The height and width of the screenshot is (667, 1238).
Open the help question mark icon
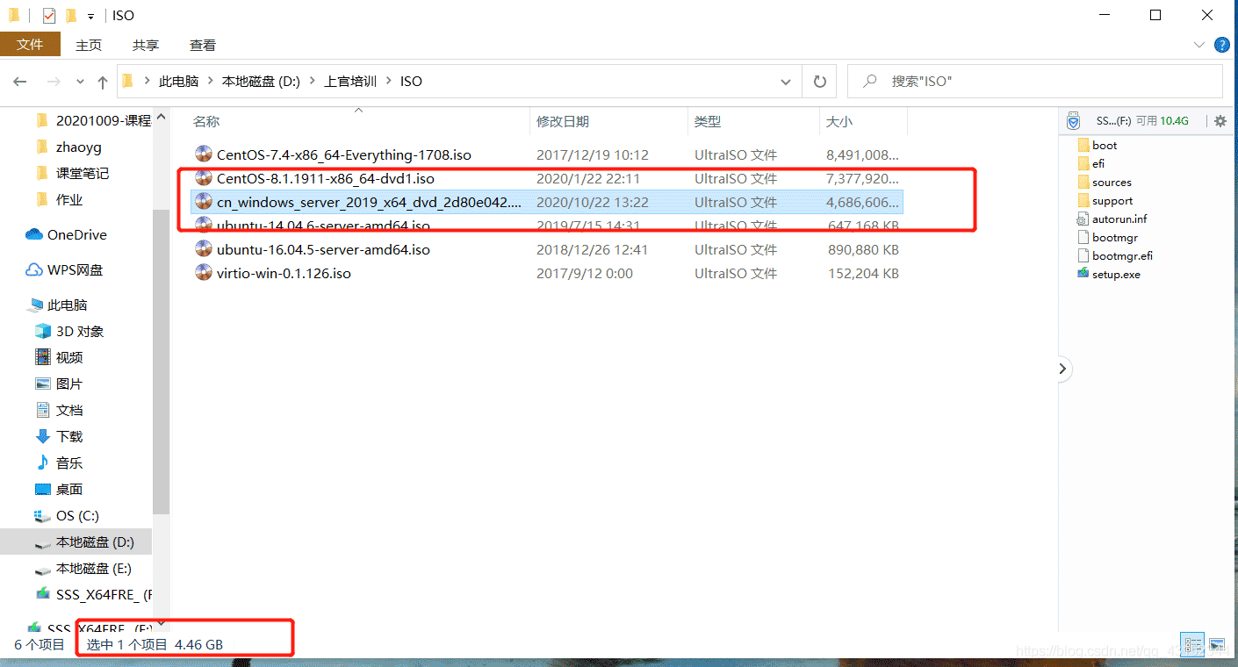(1221, 45)
